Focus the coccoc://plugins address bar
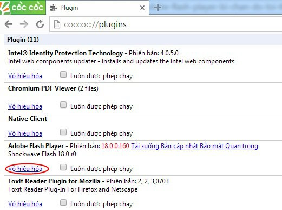The height and width of the screenshot is (210, 282). click(x=166, y=24)
